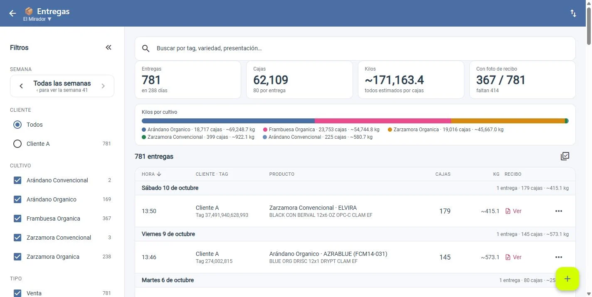
Task: Click Zarzamora Convencional legend entry
Action: 198,137
